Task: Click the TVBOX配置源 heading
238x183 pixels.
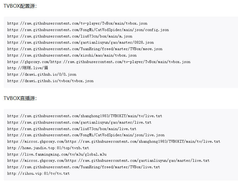Action: click(x=20, y=6)
